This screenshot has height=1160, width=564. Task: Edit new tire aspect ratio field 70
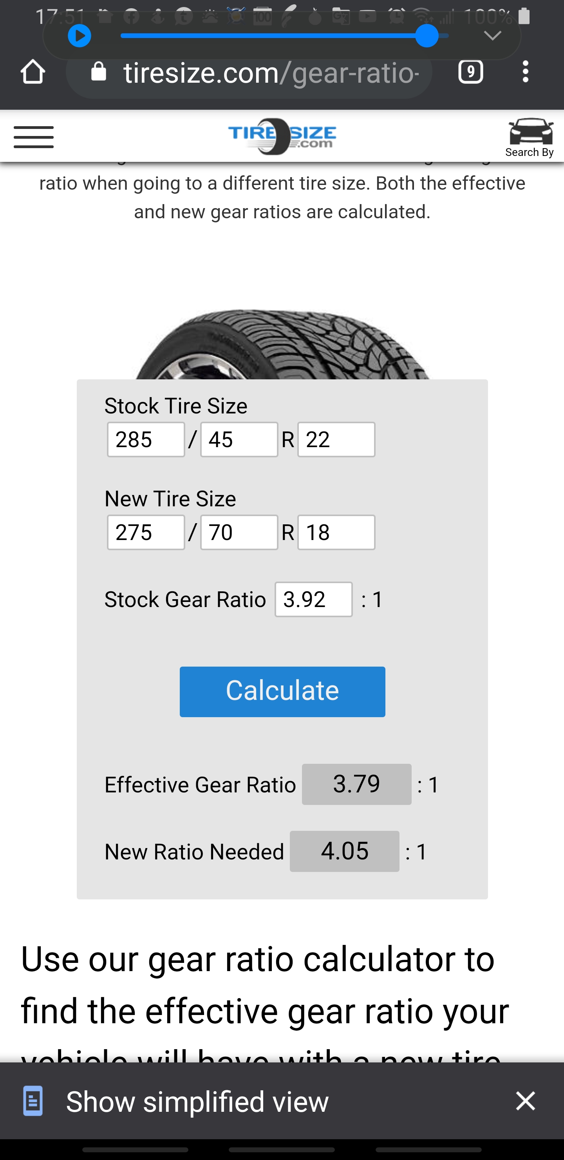[239, 532]
